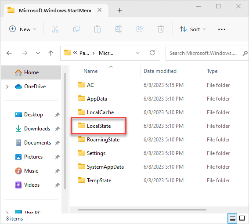Screen dimensions: 249x224
Task: Switch to Details view layout icon
Action: (232, 219)
